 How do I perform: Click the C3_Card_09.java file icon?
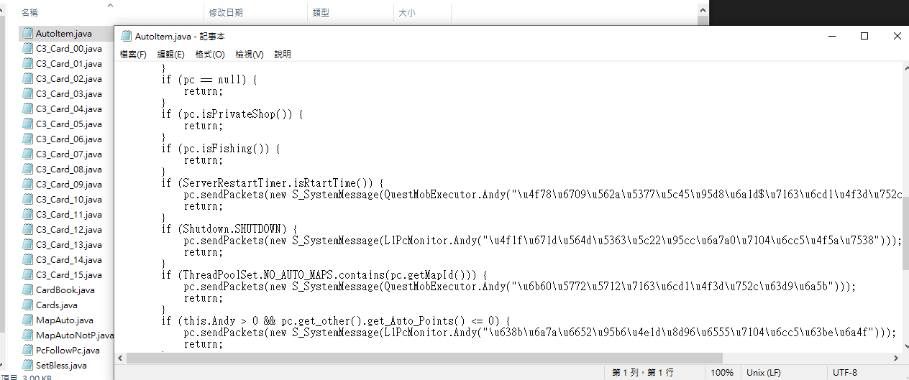tap(27, 184)
